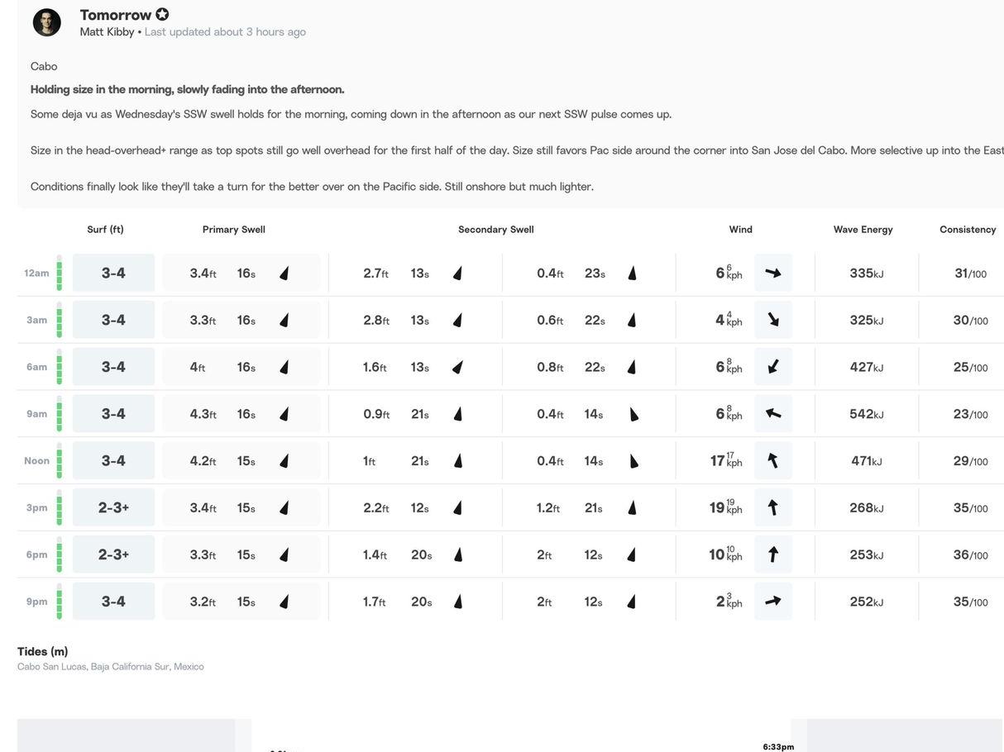1004x752 pixels.
Task: Click the 12am wind direction arrow
Action: (773, 273)
